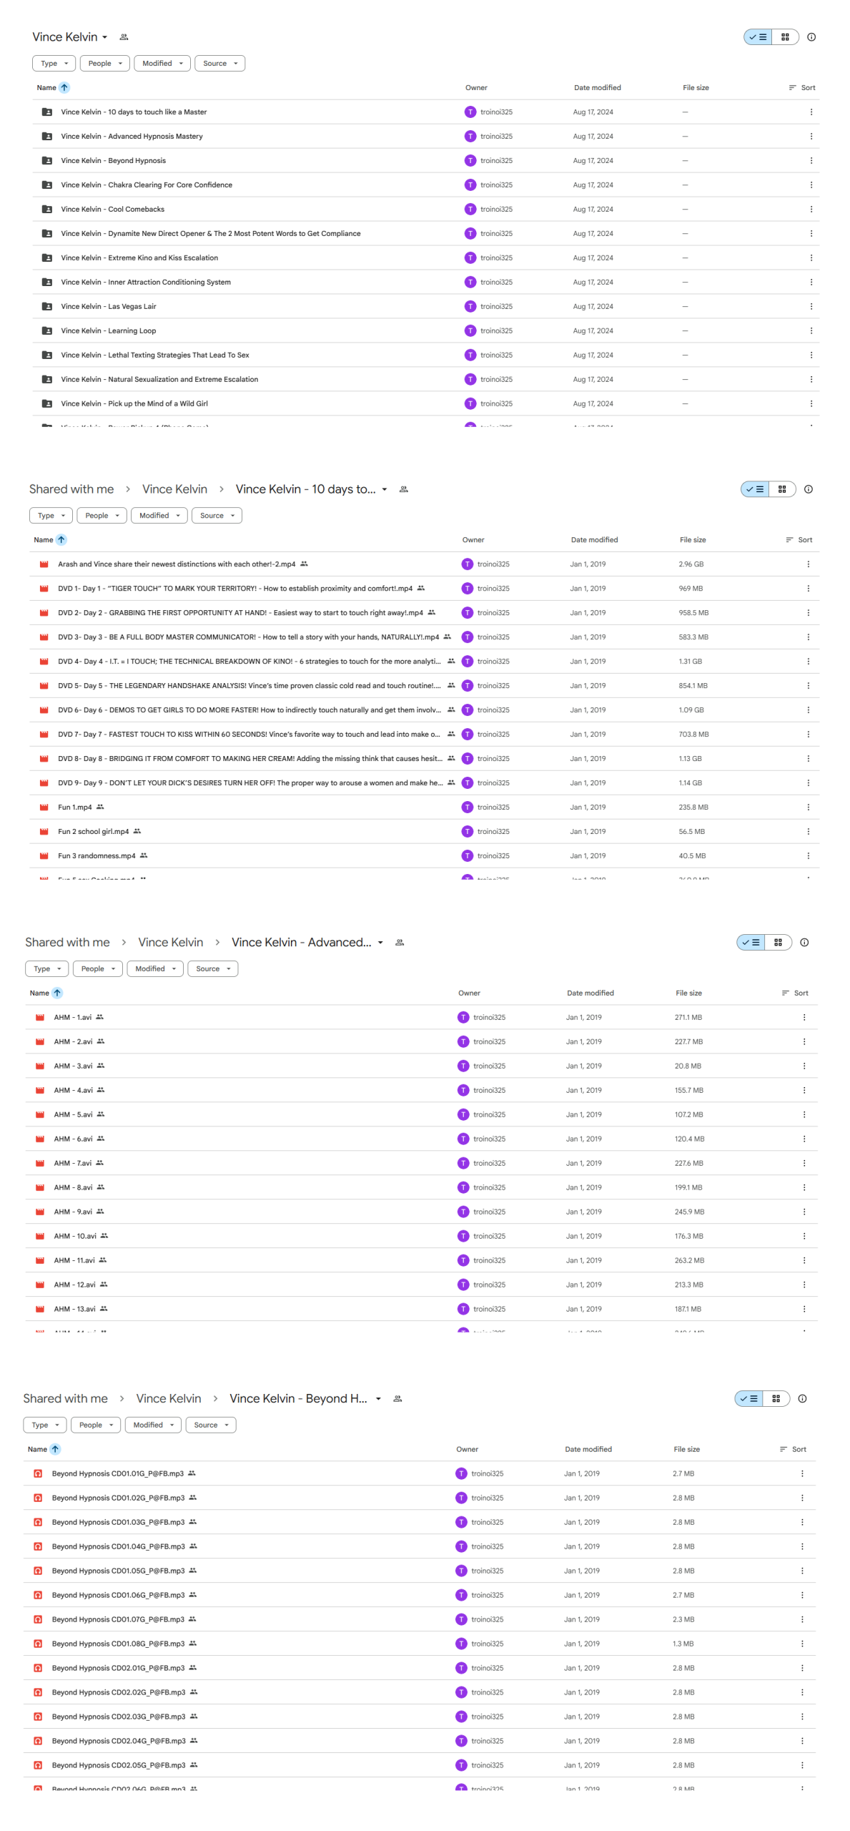The width and height of the screenshot is (850, 1831).
Task: Expand Vince Kelvin root title dropdown arrow
Action: tap(104, 37)
